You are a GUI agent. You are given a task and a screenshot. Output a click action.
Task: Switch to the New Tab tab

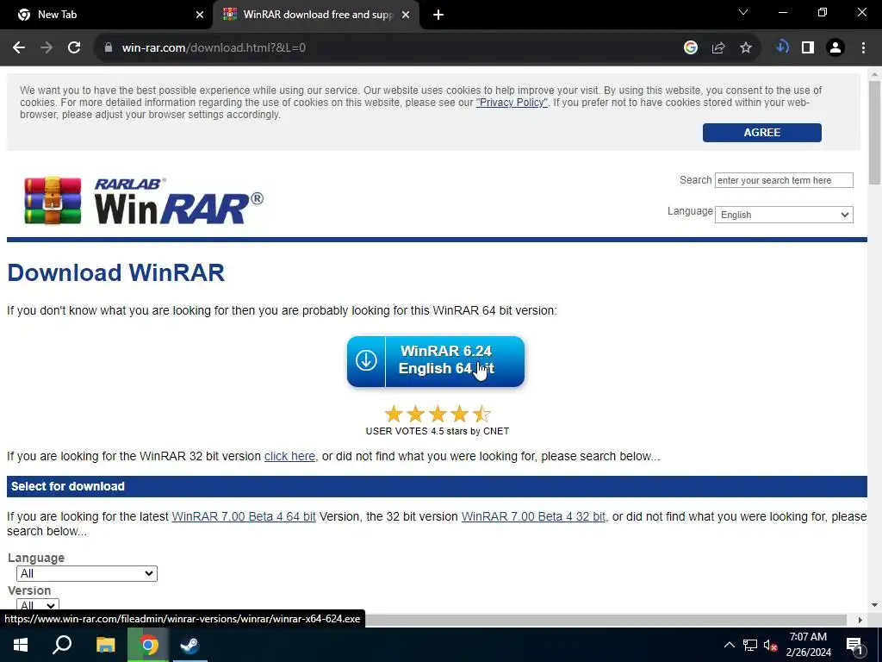(107, 15)
